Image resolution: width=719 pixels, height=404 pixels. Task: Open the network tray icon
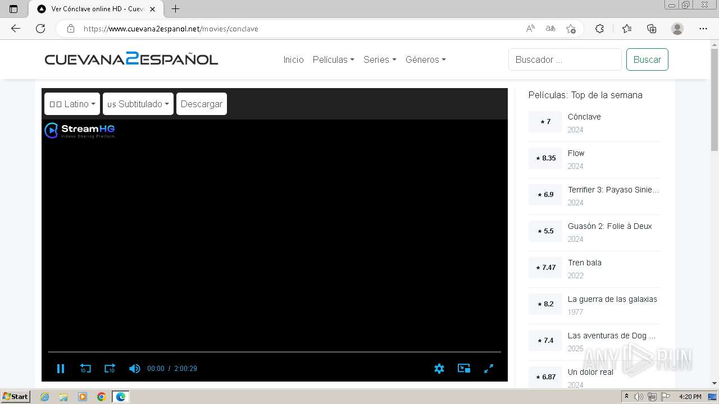(x=652, y=397)
